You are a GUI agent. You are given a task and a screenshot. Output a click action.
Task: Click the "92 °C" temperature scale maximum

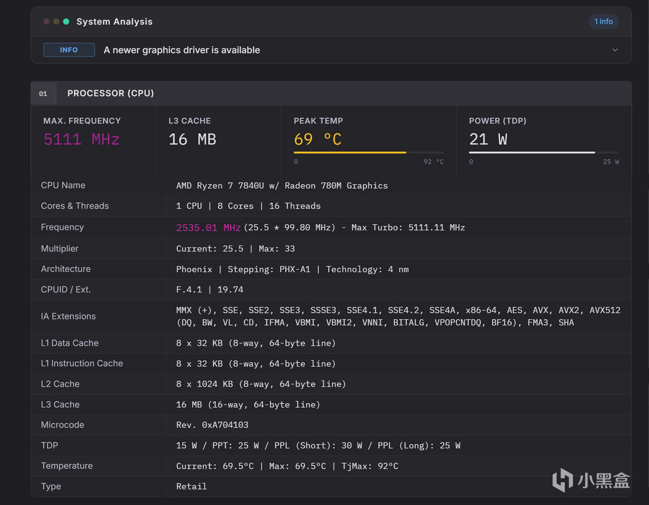point(434,162)
